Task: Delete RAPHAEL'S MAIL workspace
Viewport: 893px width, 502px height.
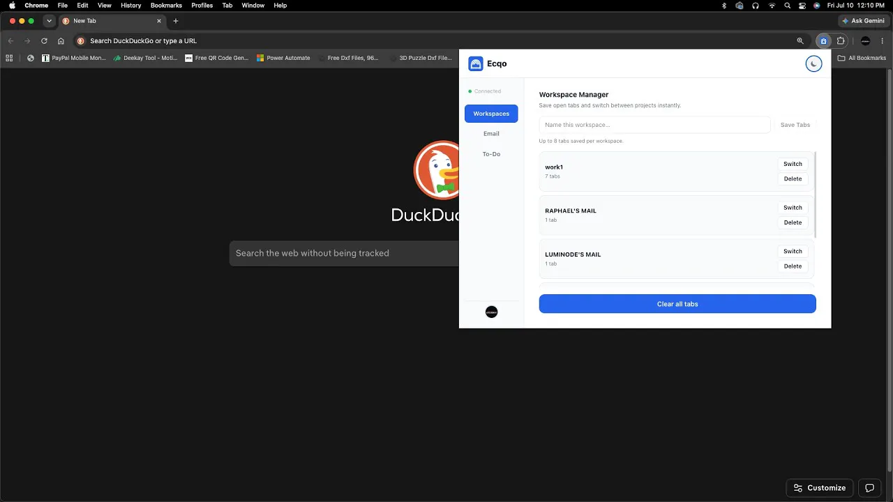Action: click(793, 222)
